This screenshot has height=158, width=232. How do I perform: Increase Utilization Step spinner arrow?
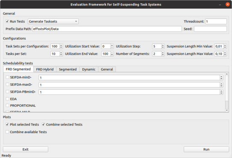163,45
